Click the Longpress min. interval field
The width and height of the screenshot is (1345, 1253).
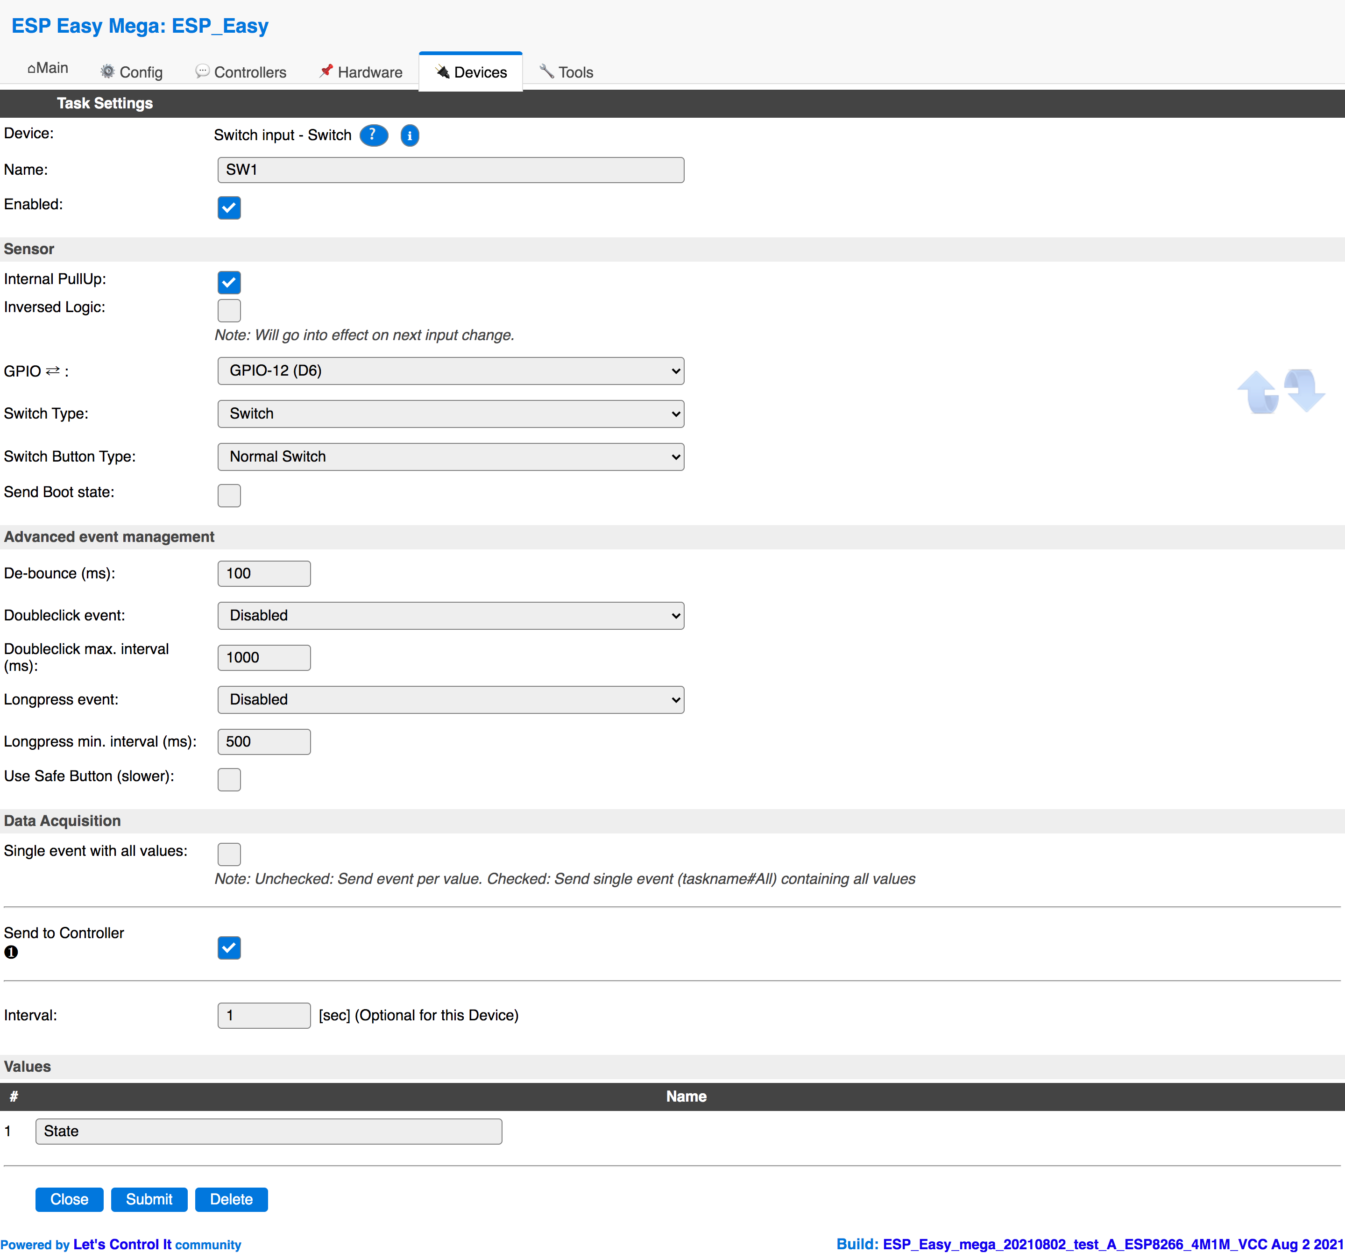(x=264, y=742)
